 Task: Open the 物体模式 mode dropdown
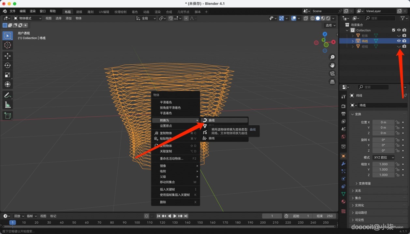[28, 18]
